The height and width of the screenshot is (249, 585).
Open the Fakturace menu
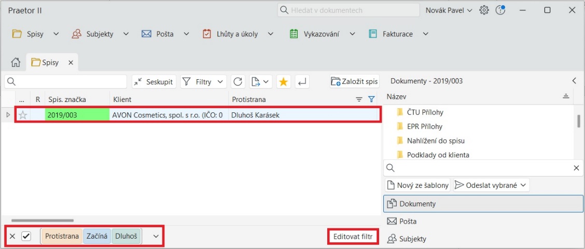398,34
